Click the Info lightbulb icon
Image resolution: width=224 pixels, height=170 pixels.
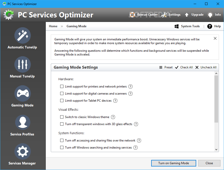(210, 15)
